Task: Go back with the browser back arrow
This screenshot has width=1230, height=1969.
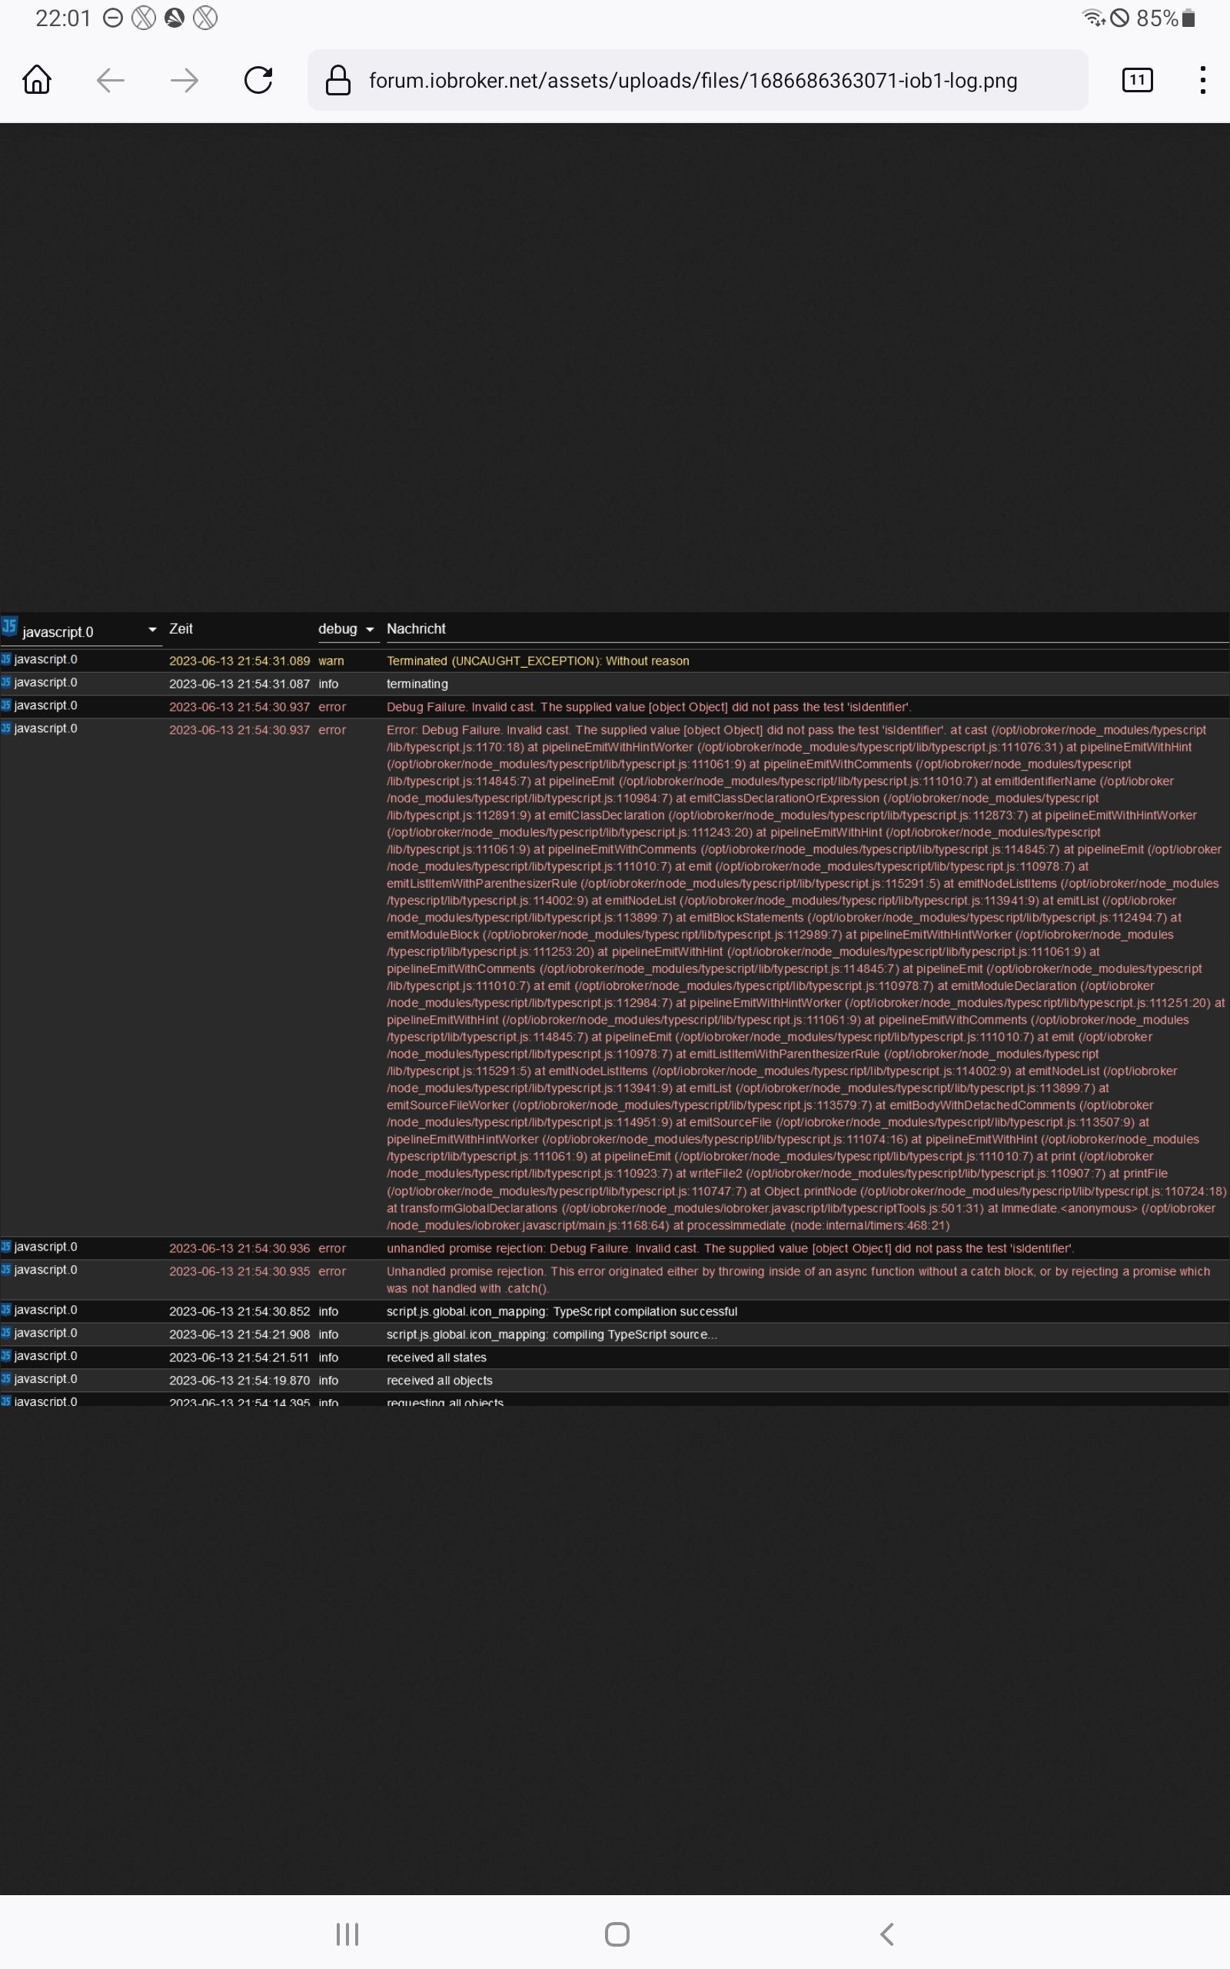Action: pyautogui.click(x=111, y=80)
